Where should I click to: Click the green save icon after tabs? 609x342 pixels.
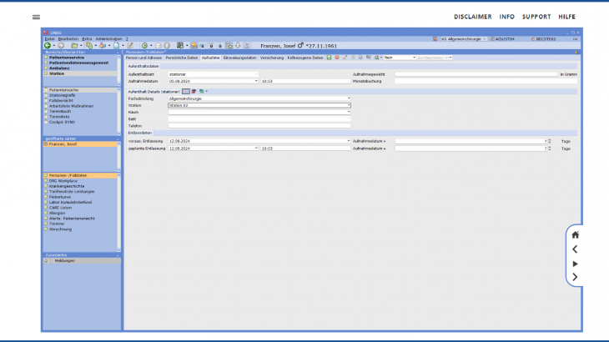click(330, 58)
